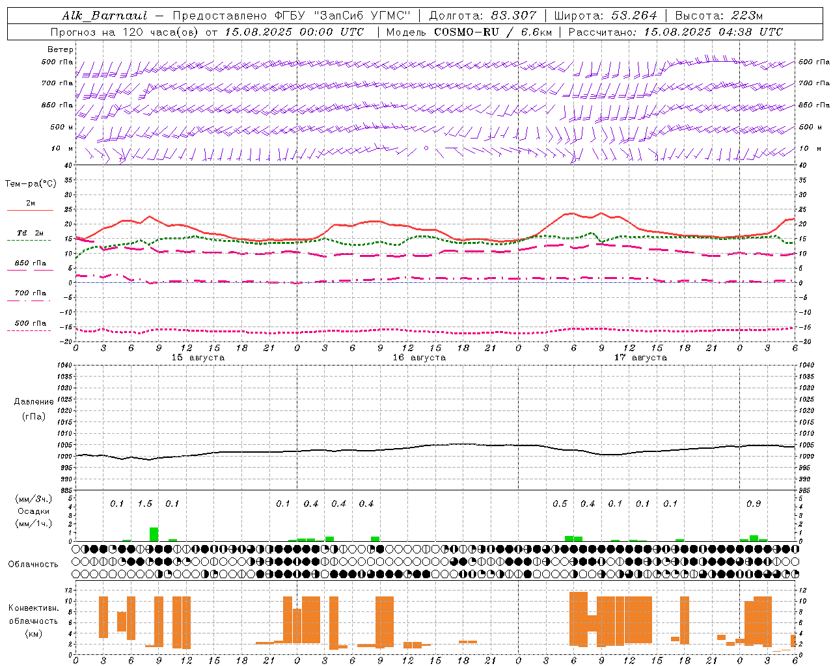Click the 17 августа date label
Viewport: 833px width, 666px height.
(640, 358)
